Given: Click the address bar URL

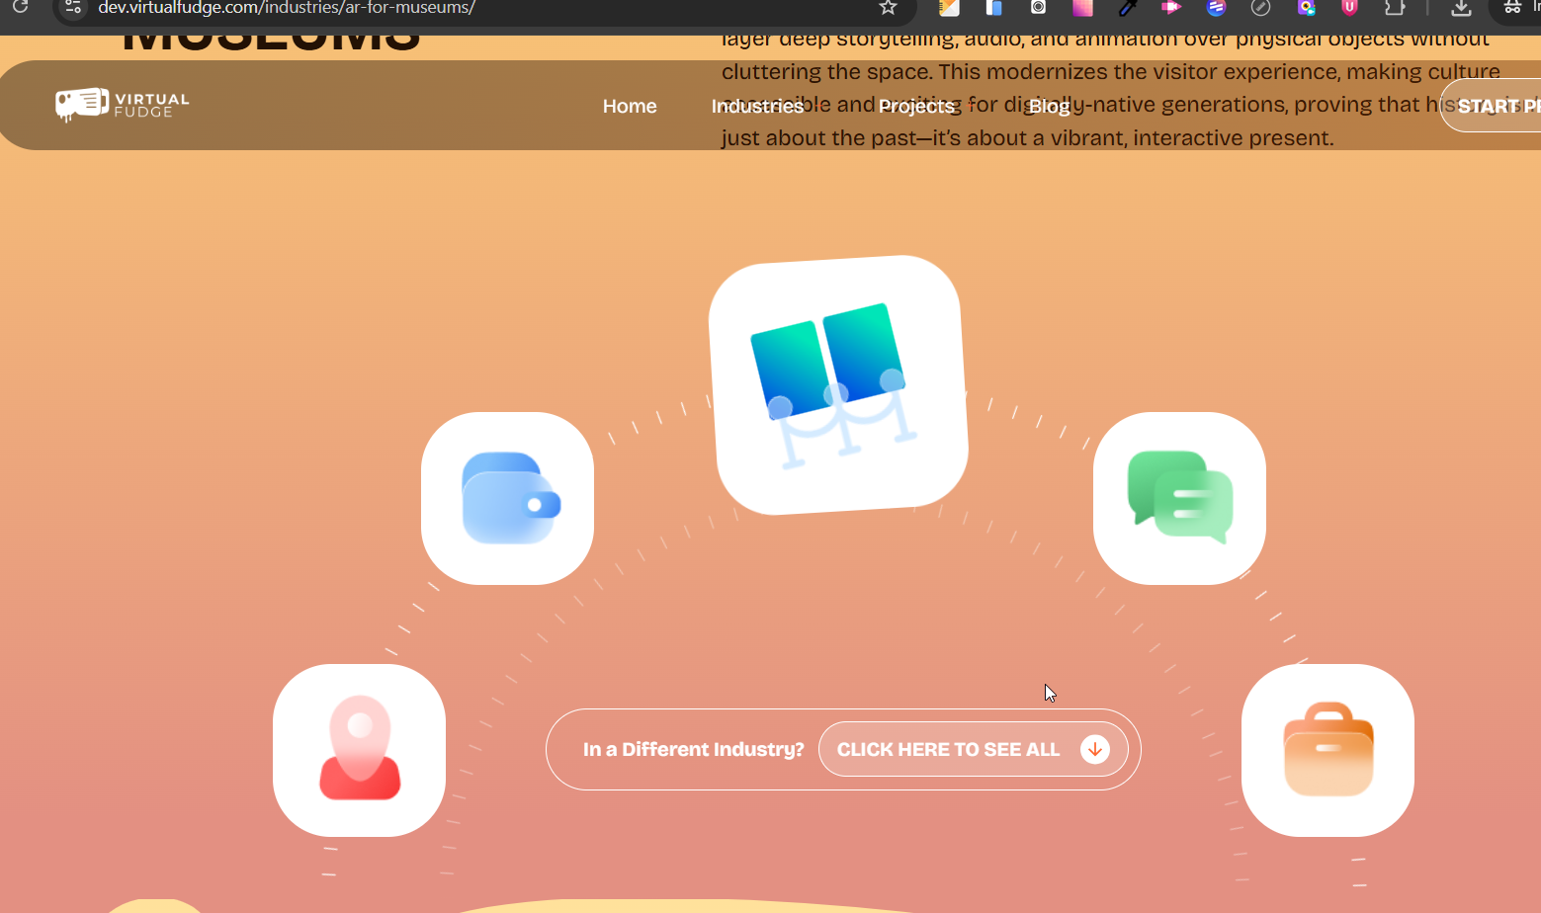Looking at the screenshot, I should tap(287, 8).
